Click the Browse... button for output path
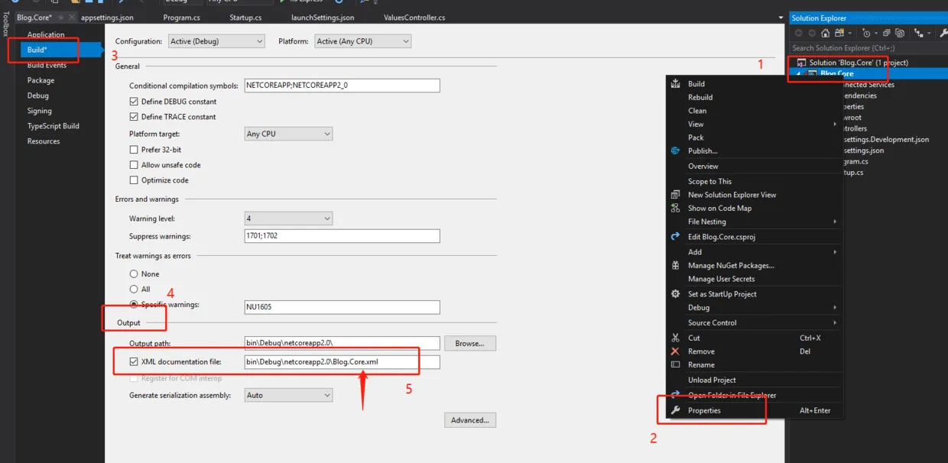948x463 pixels. (x=470, y=344)
